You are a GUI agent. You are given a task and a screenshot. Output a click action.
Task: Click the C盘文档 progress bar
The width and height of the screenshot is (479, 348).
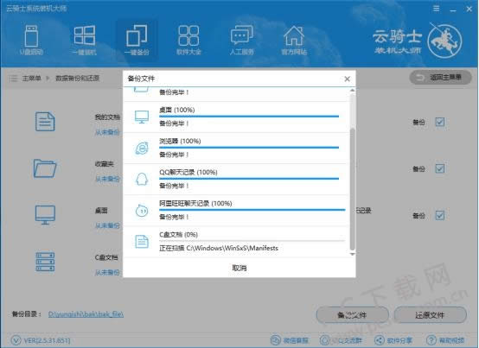point(252,241)
